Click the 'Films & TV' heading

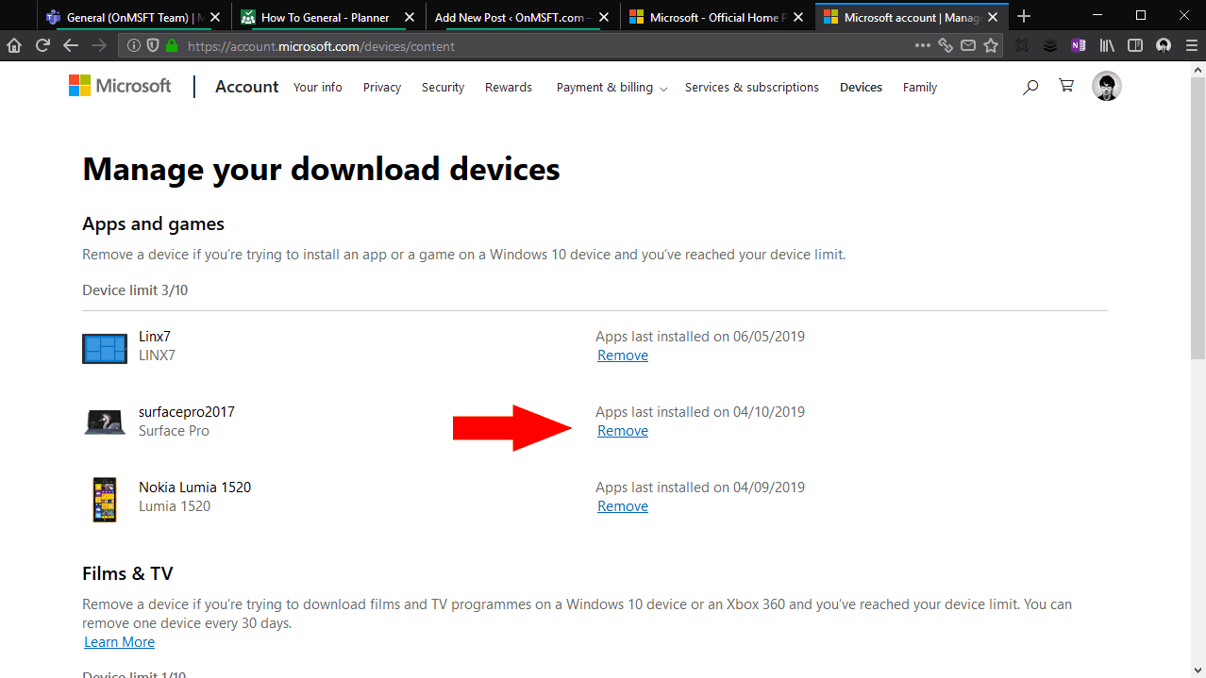tap(127, 573)
